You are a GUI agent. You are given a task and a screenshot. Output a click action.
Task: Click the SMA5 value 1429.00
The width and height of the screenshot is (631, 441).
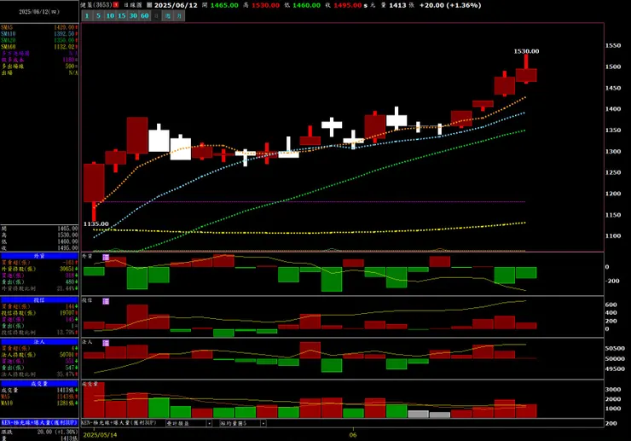[x=65, y=27]
